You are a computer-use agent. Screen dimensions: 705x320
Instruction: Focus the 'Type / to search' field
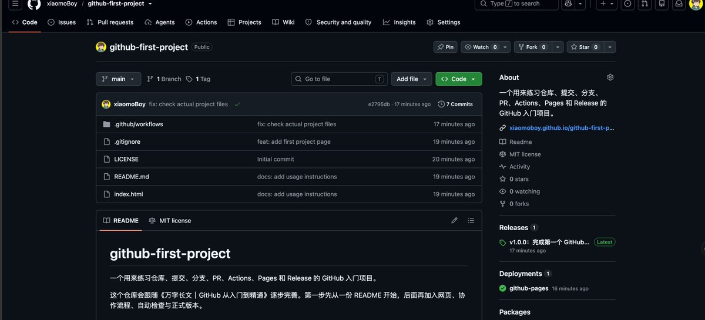point(516,4)
